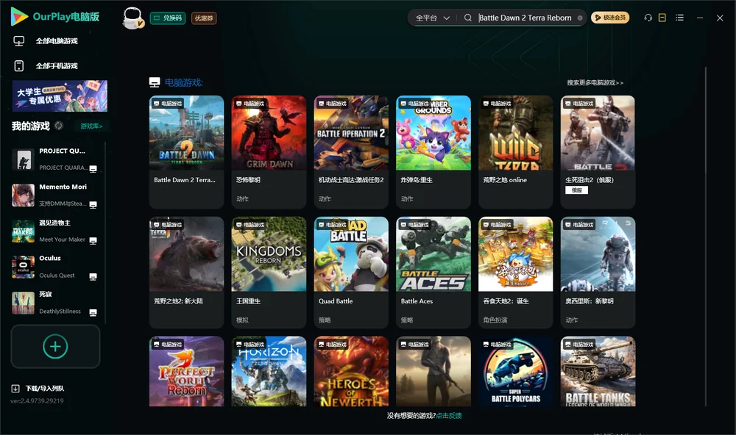Image resolution: width=736 pixels, height=435 pixels.
Task: Click the add game plus button
Action: click(x=55, y=346)
